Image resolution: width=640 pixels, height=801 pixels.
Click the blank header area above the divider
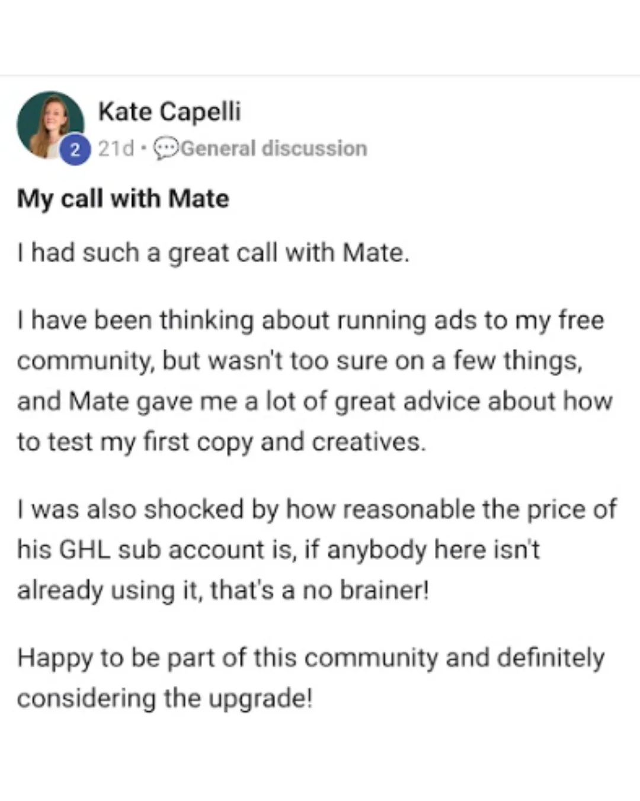point(320,37)
